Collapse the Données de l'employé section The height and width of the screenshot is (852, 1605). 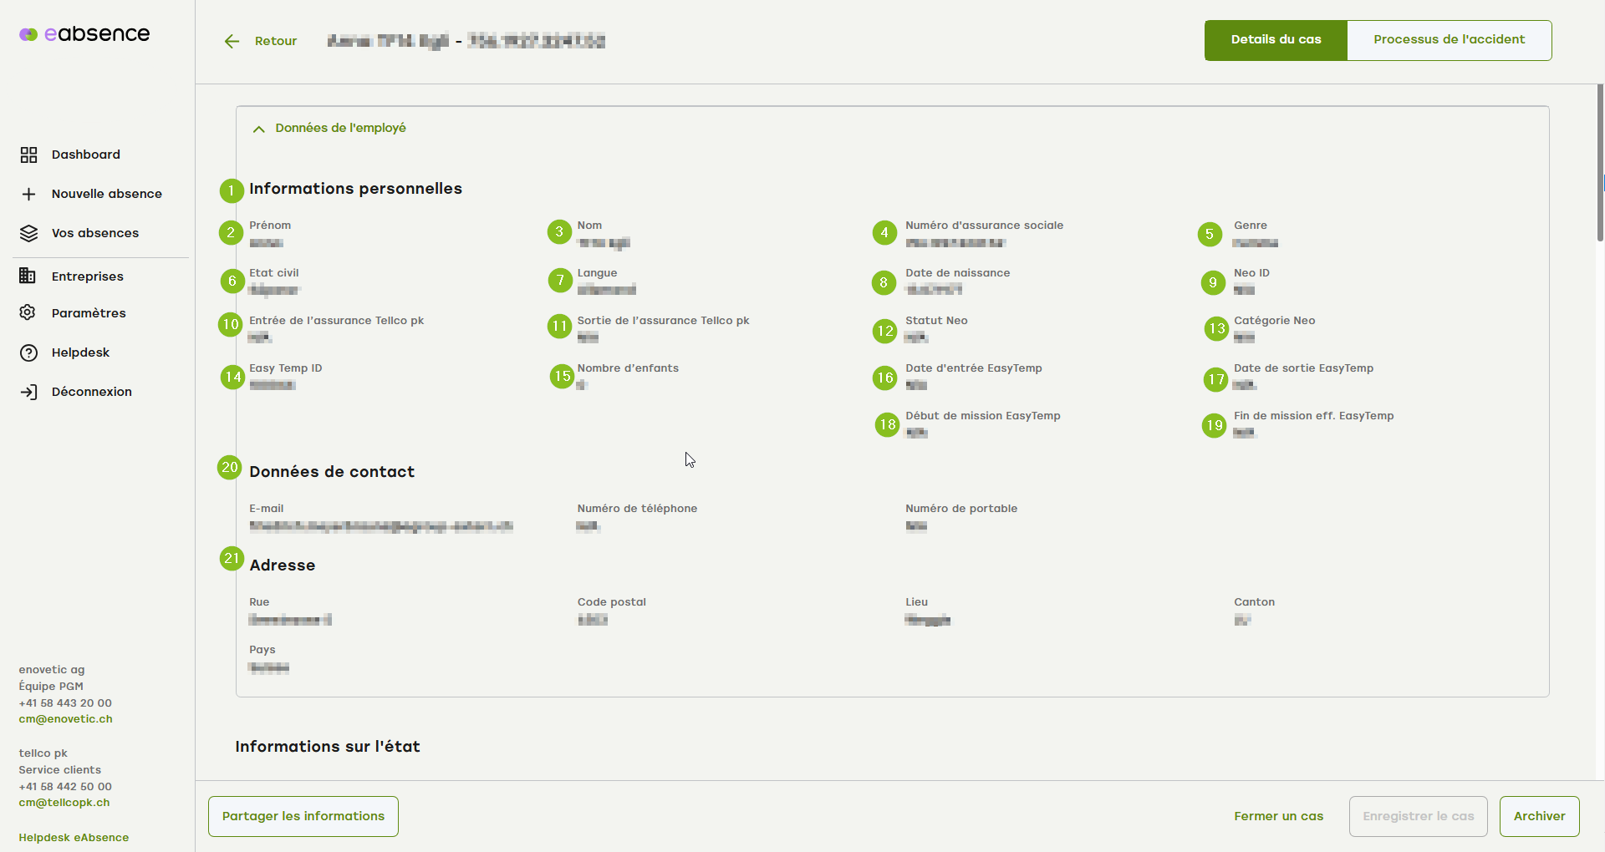click(x=259, y=129)
